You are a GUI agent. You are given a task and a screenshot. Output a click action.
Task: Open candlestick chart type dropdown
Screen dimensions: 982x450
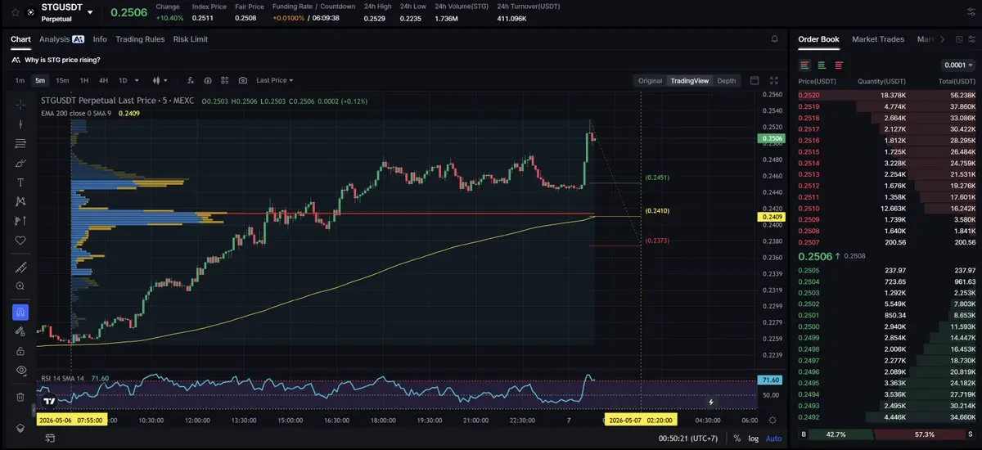coord(160,80)
